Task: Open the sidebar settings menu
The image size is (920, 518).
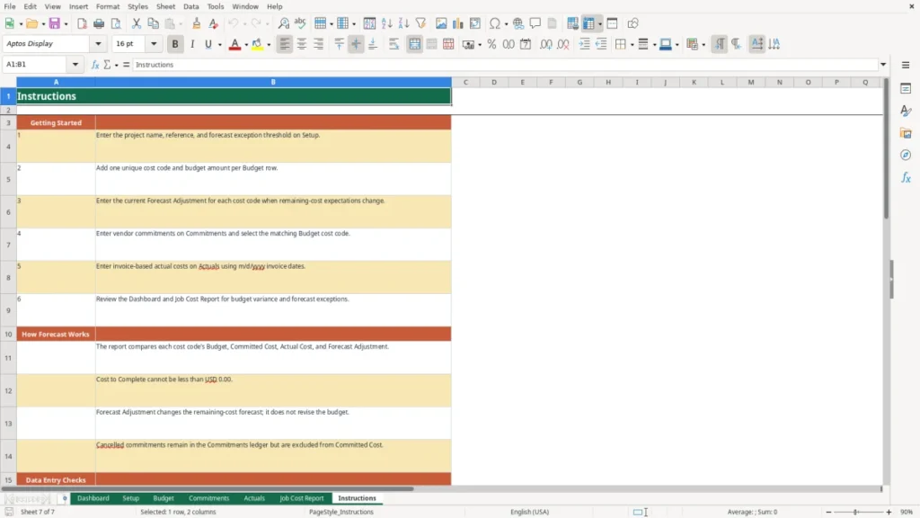Action: 906,65
